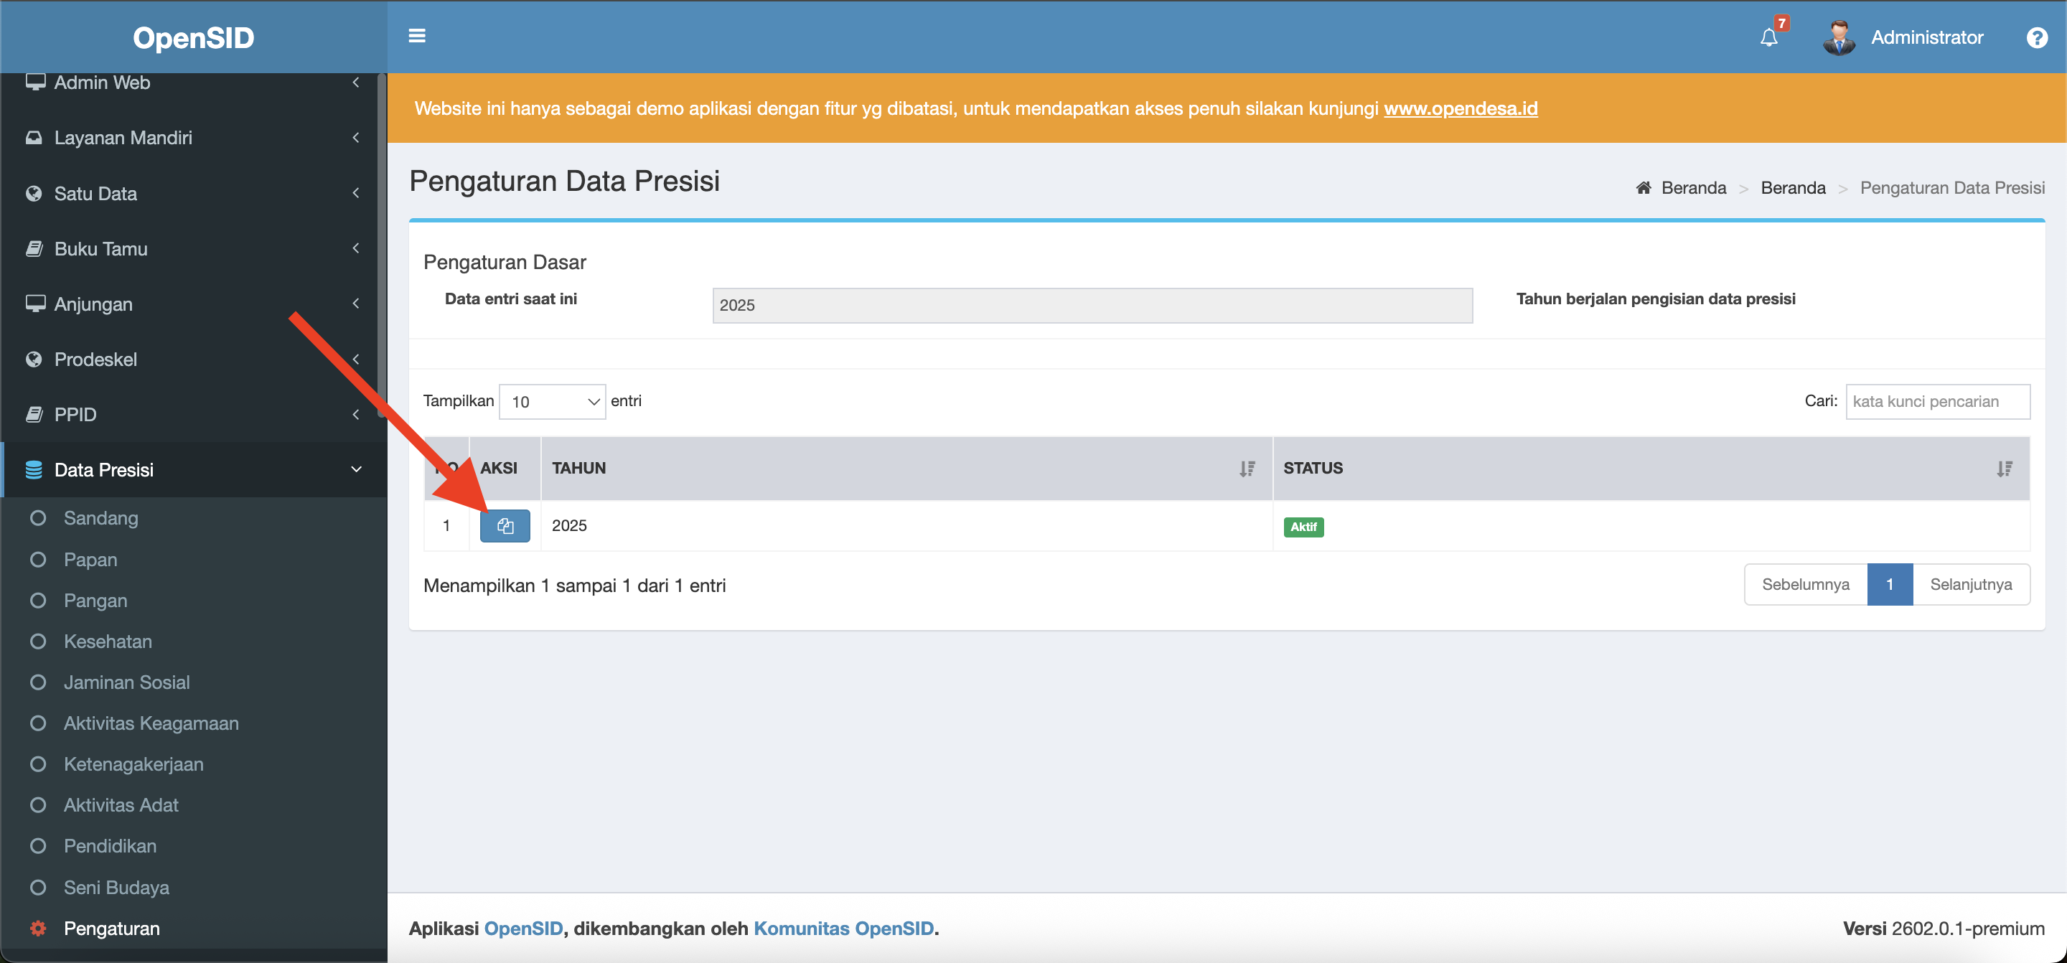Click the sidebar vertical scrollbar
The image size is (2067, 963).
pos(382,241)
